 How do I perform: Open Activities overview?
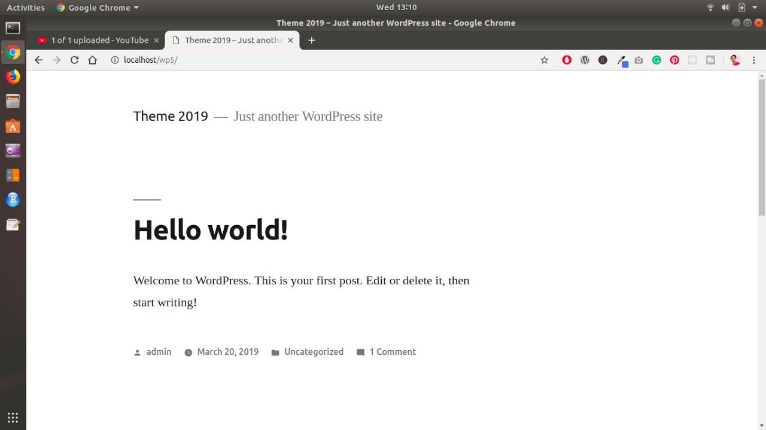click(26, 7)
